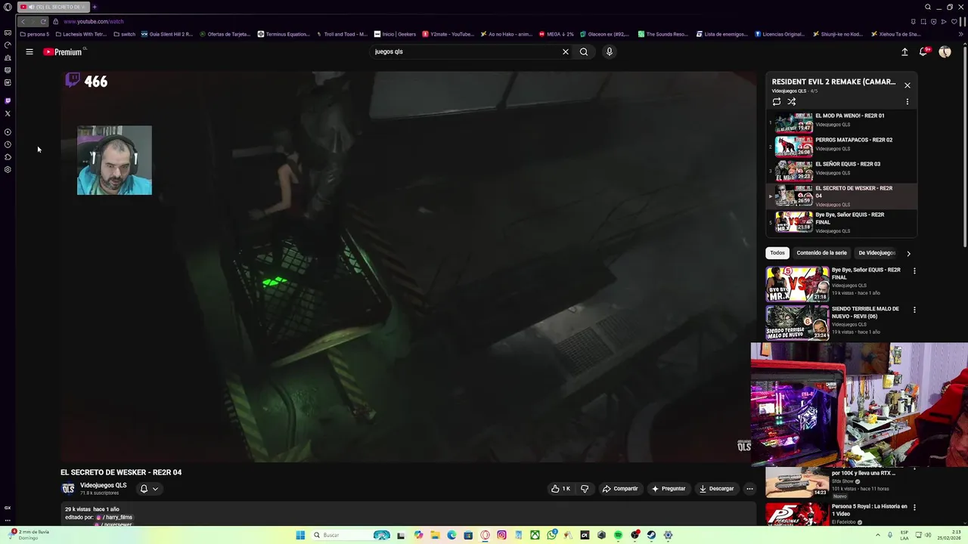The height and width of the screenshot is (544, 968).
Task: Open X Twitter in Opera sidebar
Action: click(8, 113)
